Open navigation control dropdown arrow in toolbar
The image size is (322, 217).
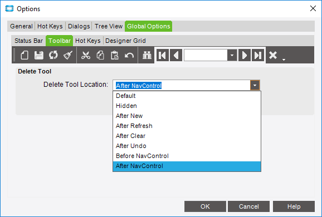click(232, 55)
